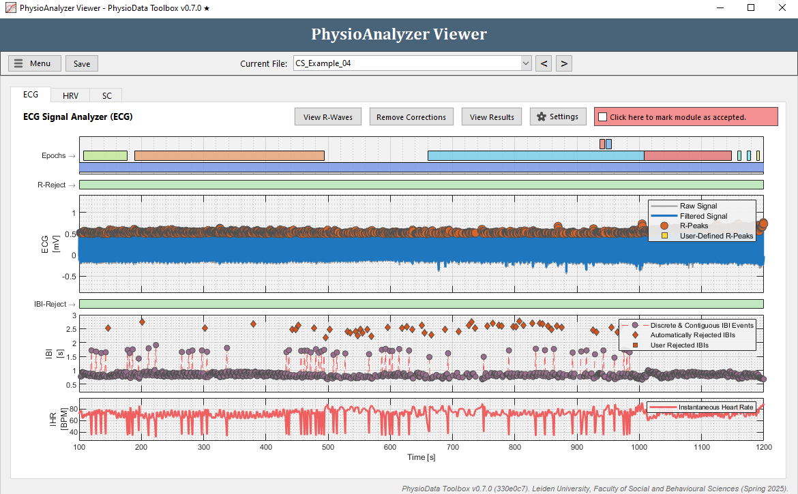Click the long purple-blue epoch bar
Screen dimensions: 798x494
pos(422,167)
